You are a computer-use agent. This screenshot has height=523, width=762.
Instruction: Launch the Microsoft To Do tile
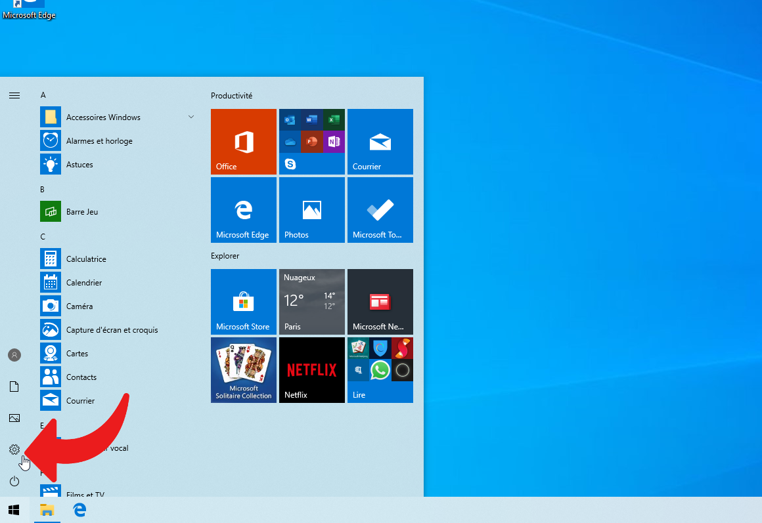tap(380, 210)
